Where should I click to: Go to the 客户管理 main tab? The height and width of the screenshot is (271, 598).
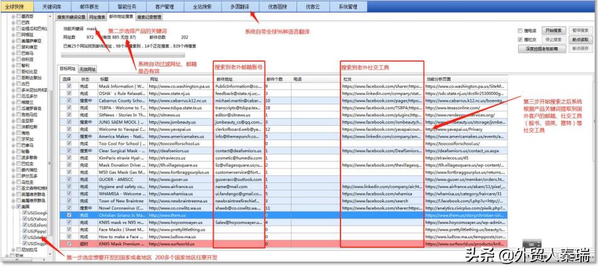point(165,6)
